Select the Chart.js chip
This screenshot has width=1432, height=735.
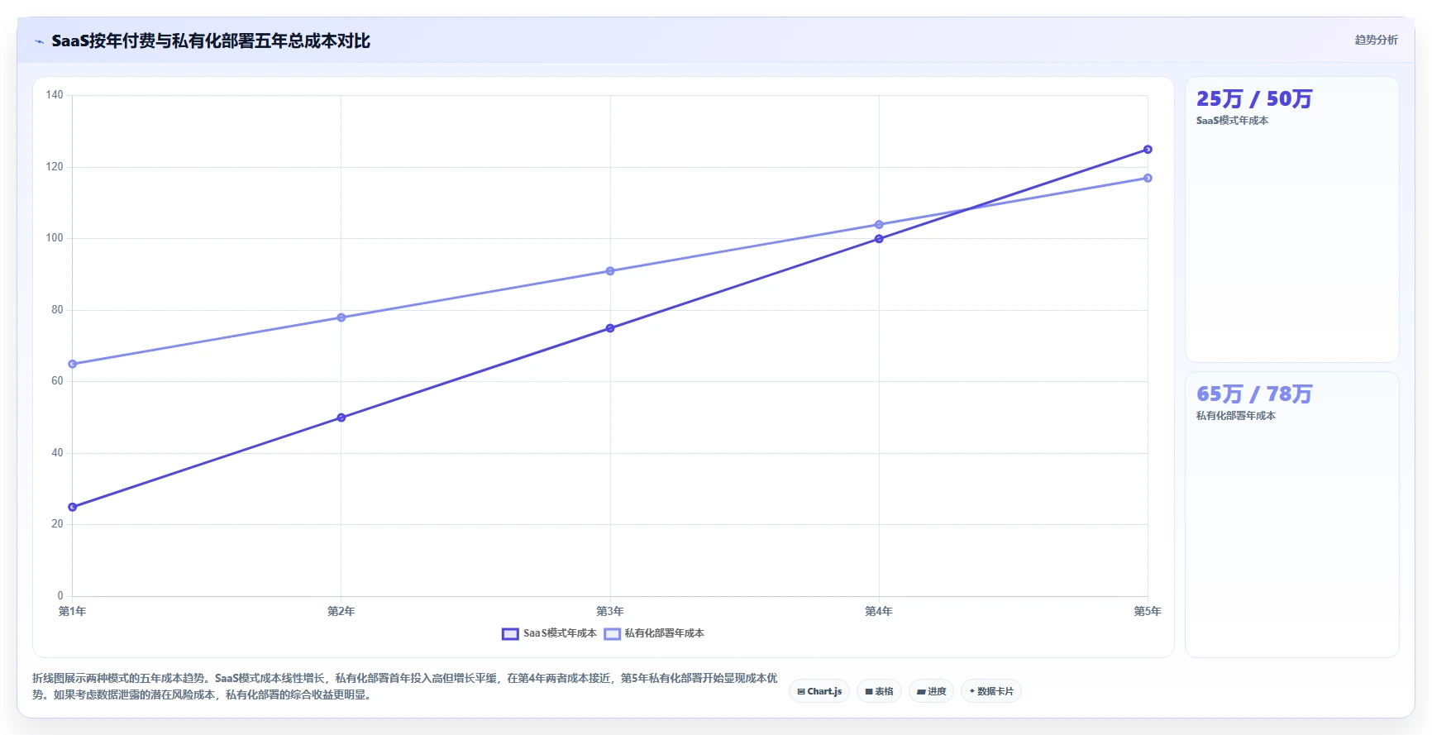[x=819, y=691]
